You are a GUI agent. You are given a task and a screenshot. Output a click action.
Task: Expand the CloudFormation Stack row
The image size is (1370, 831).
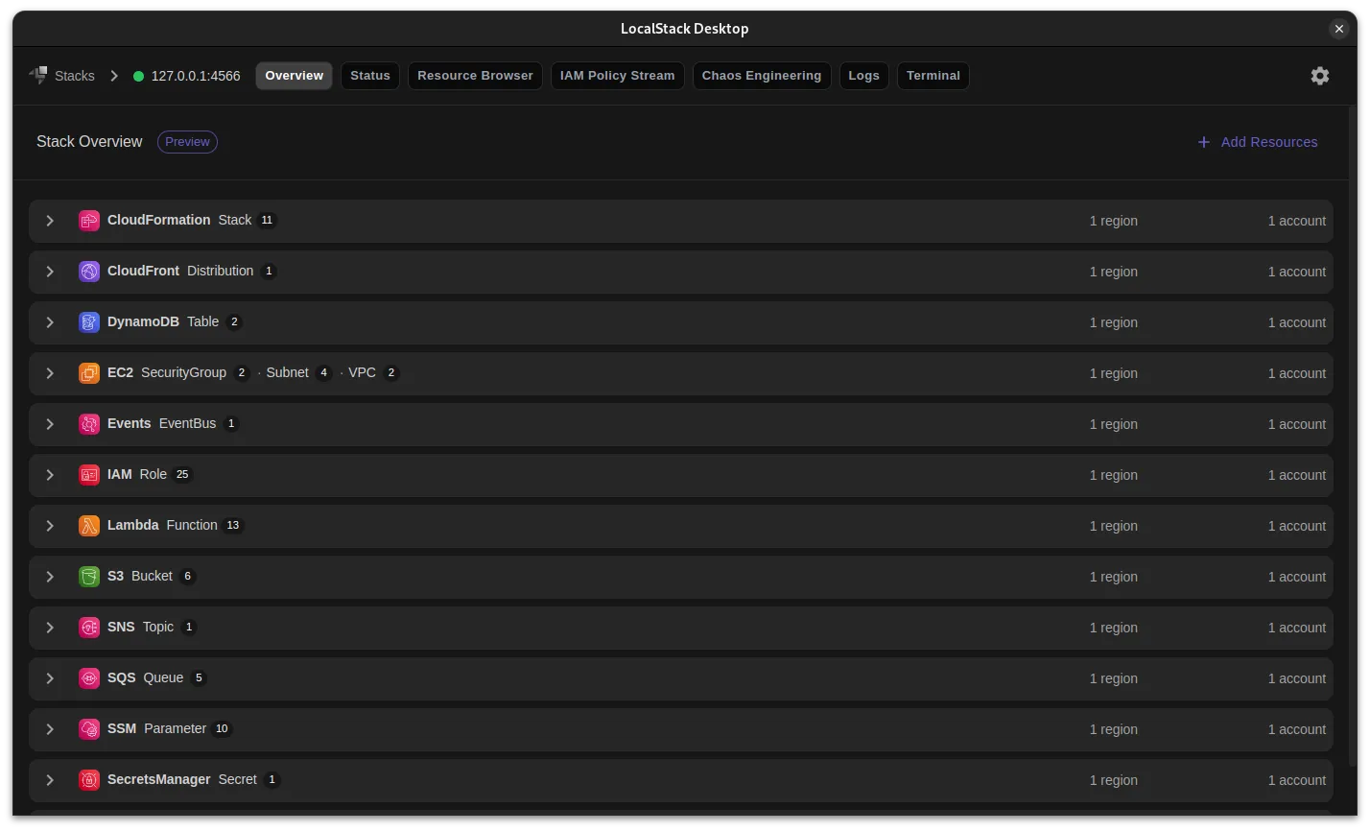[x=50, y=220]
